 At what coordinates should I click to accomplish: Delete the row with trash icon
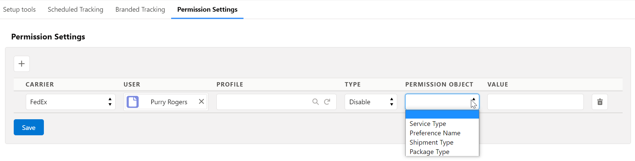600,102
